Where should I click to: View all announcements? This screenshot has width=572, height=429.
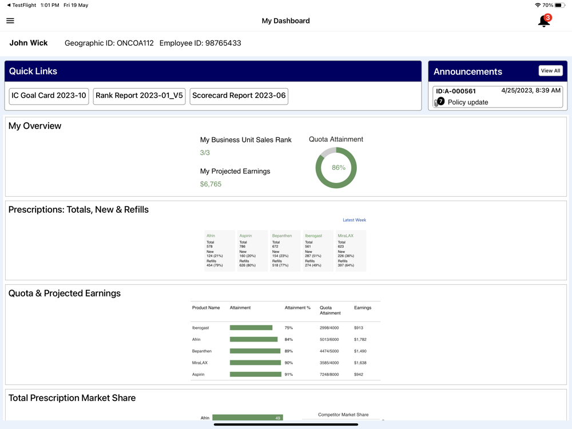[x=550, y=71]
